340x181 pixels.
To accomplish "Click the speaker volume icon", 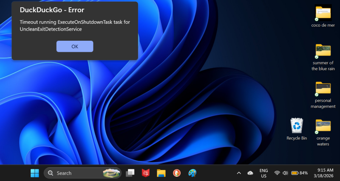I will pos(285,173).
